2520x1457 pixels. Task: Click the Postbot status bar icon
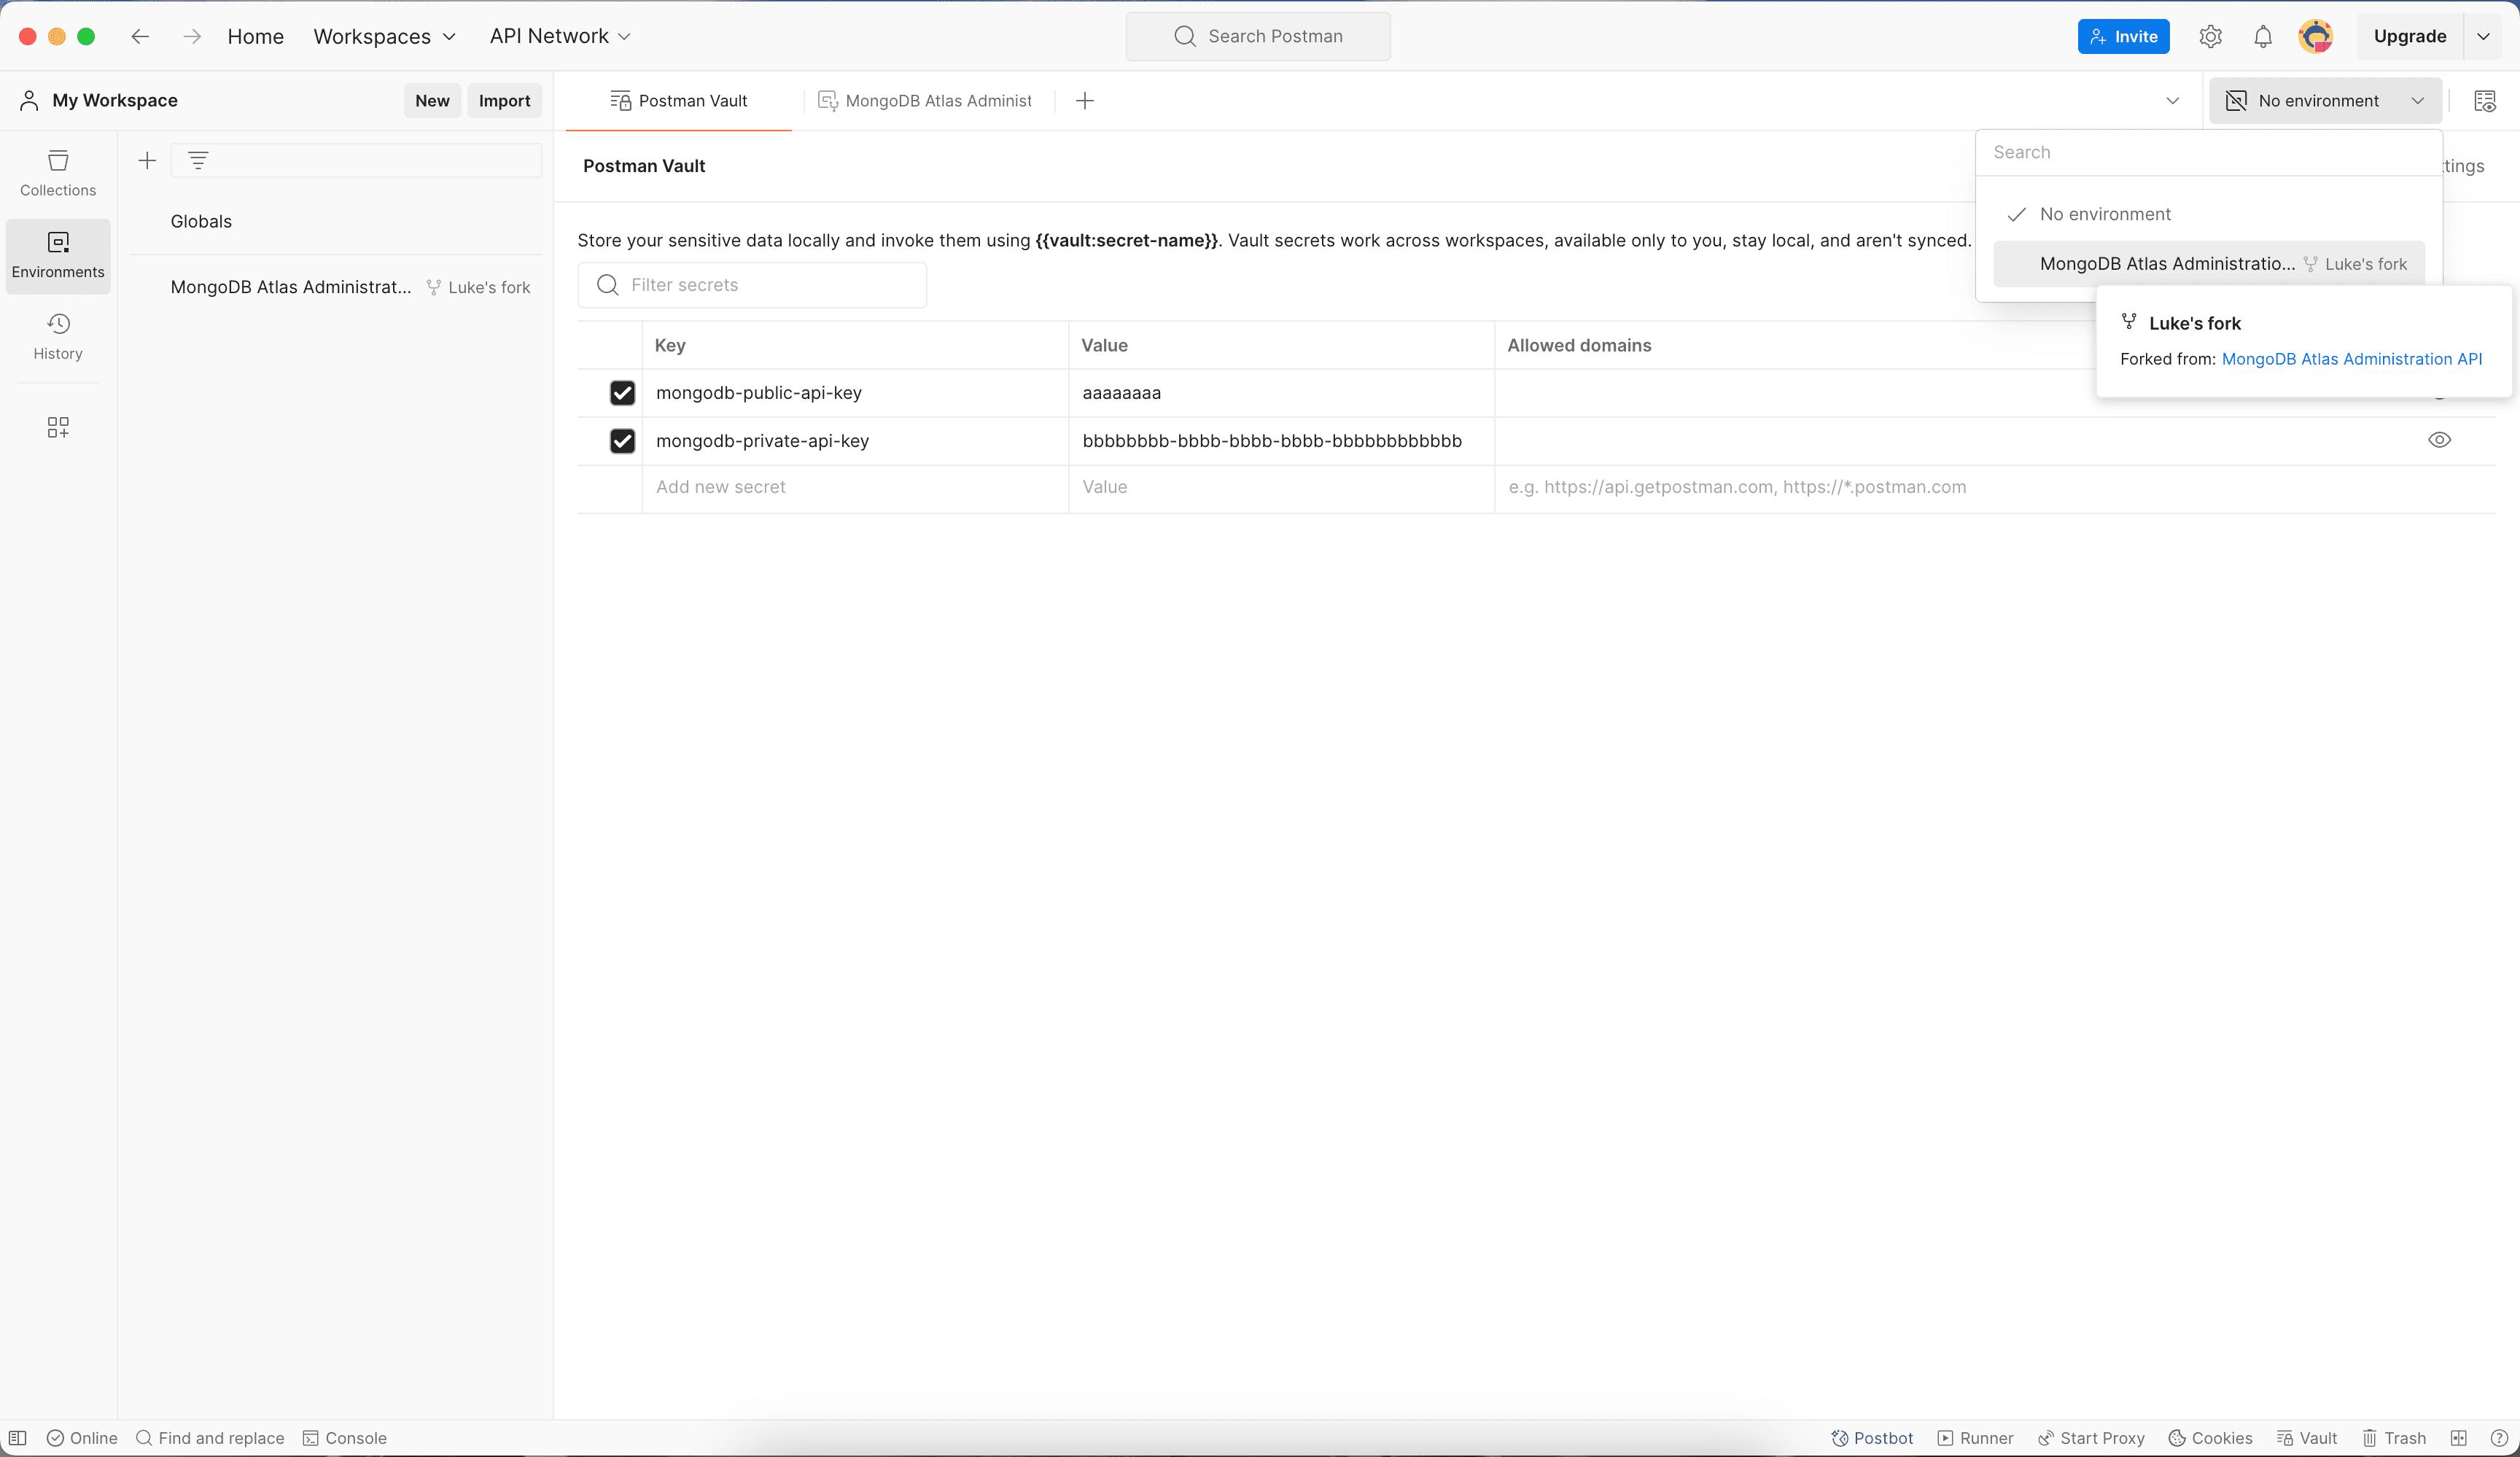point(1870,1436)
